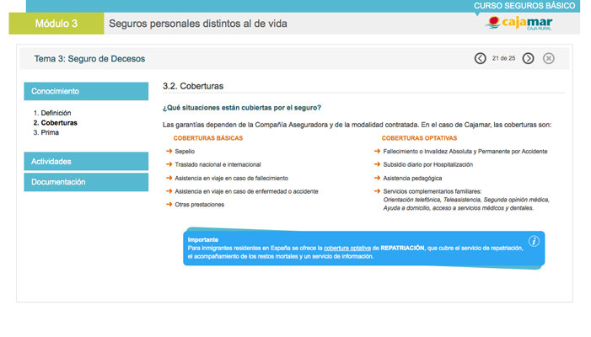This screenshot has height=337, width=591.
Task: Click the 'COBERTURAS OPTATIVAS' heading
Action: [x=419, y=138]
